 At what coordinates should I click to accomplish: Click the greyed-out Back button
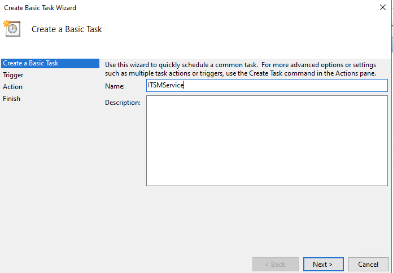(x=276, y=264)
